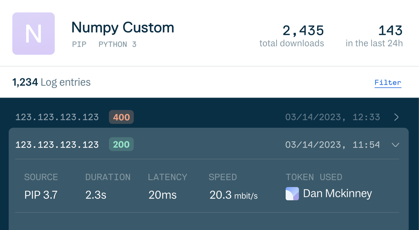The height and width of the screenshot is (230, 419).
Task: Click the 1,234 Log entries heading
Action: pyautogui.click(x=51, y=82)
